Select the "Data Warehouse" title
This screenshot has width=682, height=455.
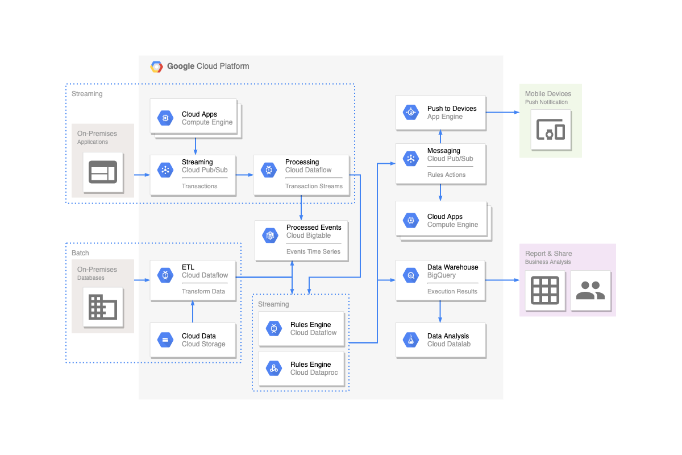point(453,267)
